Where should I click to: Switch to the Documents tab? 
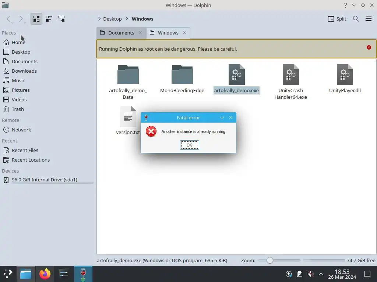click(121, 33)
